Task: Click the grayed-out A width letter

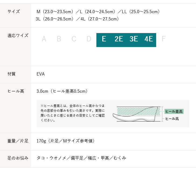Action: click(x=44, y=39)
